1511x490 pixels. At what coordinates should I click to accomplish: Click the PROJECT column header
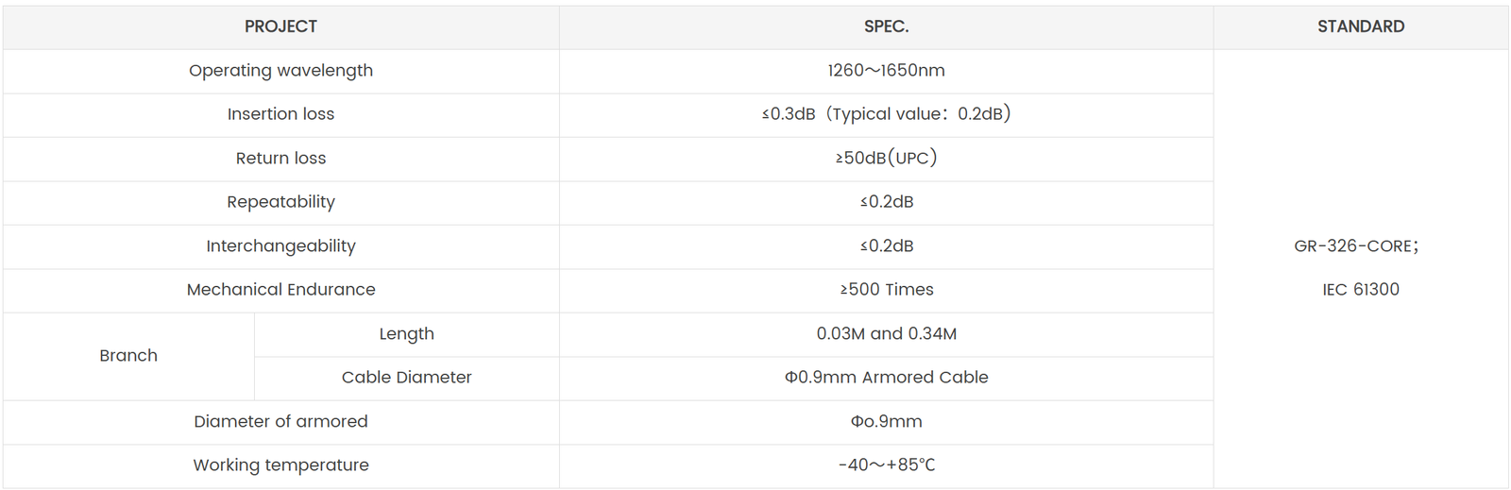(280, 26)
